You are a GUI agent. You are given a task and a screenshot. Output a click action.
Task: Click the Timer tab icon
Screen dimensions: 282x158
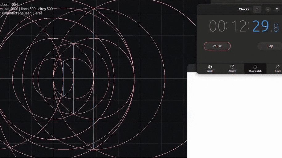pyautogui.click(x=277, y=67)
